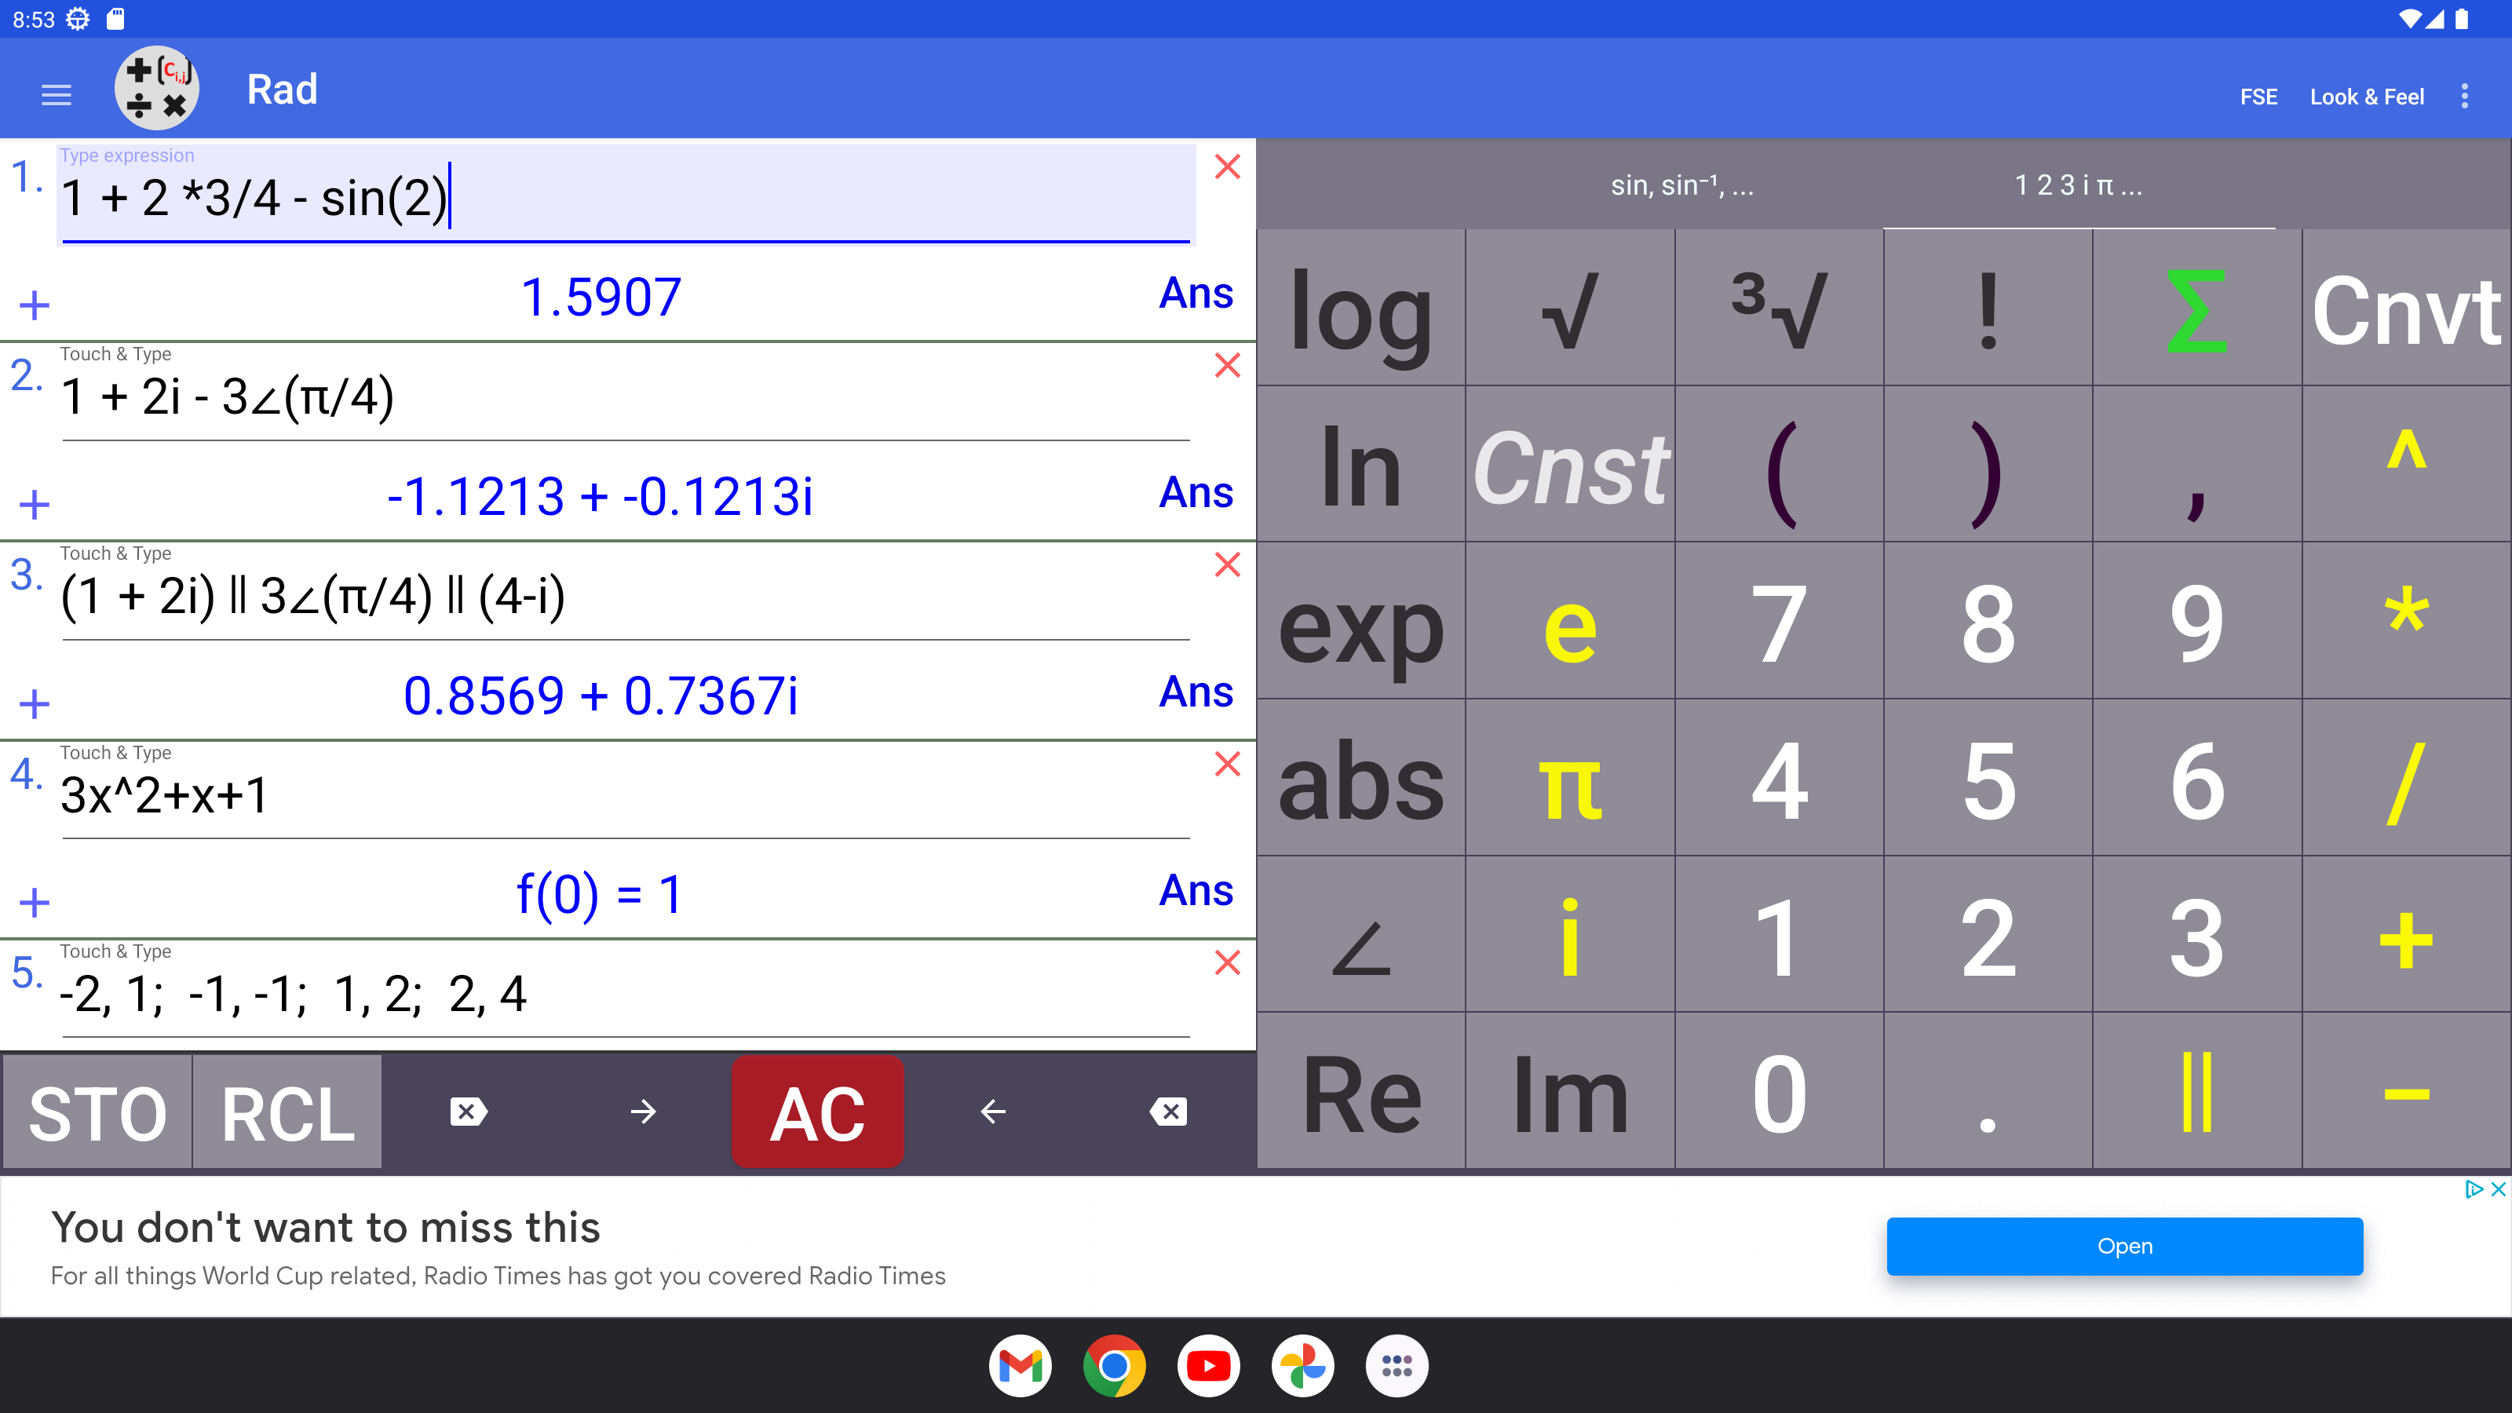Expand the plus beside -1.1213 + -0.1213i

(34, 504)
